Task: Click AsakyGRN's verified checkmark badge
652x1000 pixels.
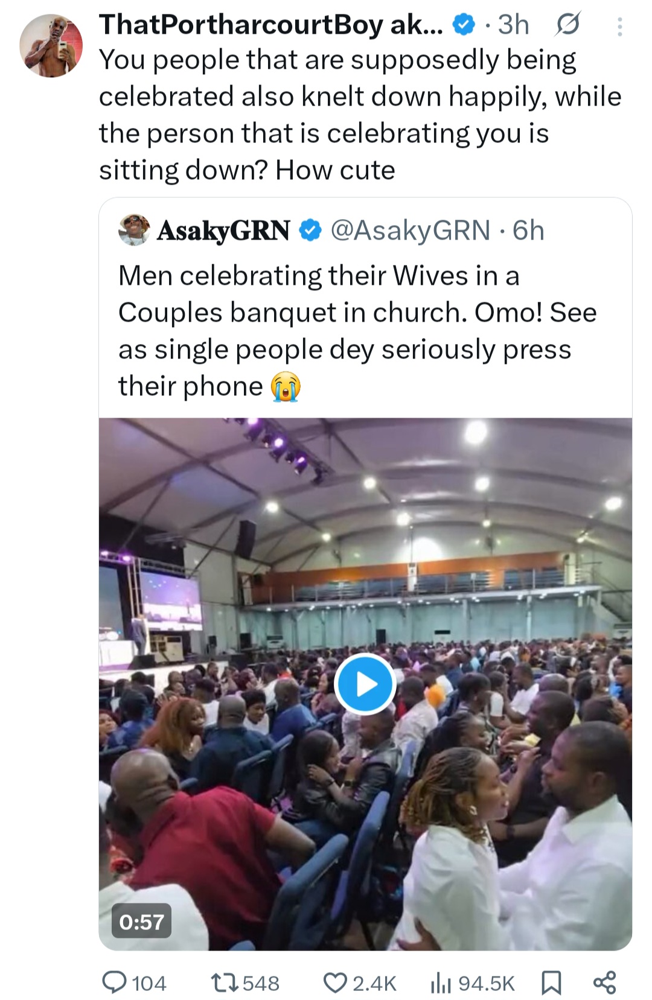Action: [x=310, y=231]
